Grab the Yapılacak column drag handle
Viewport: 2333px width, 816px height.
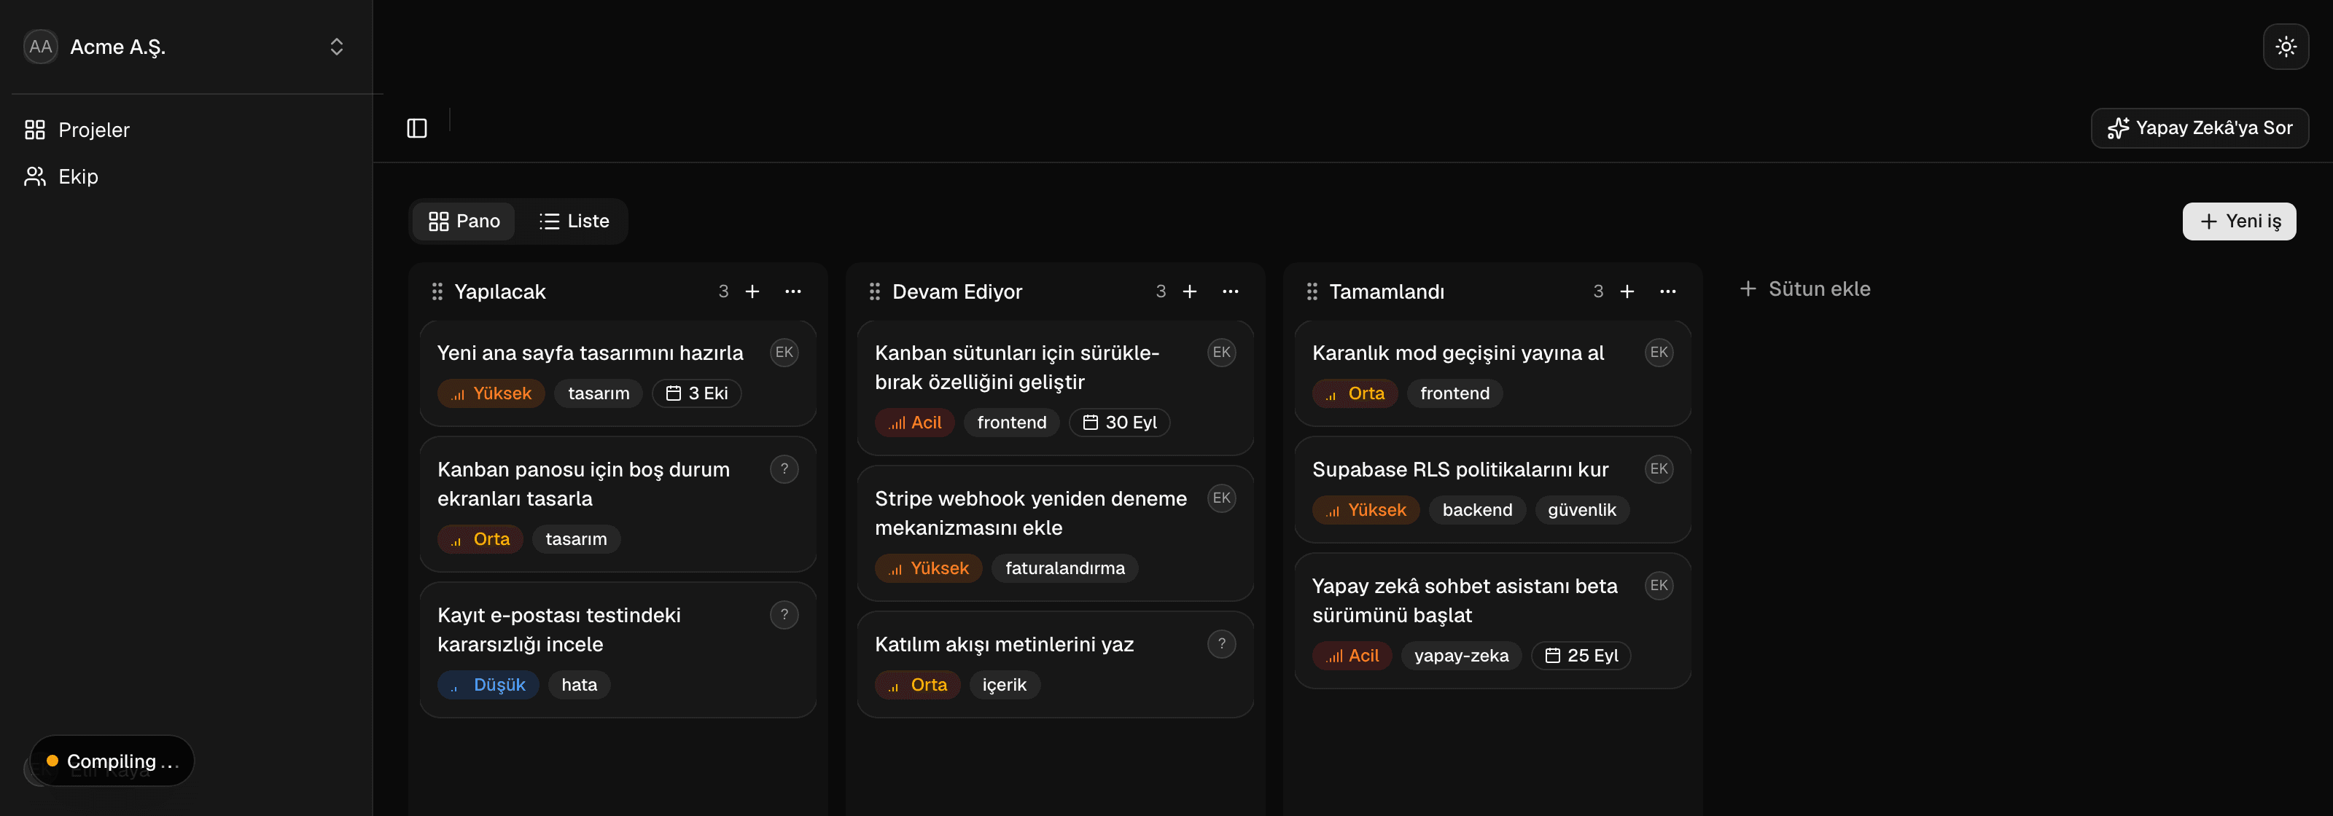click(x=437, y=291)
